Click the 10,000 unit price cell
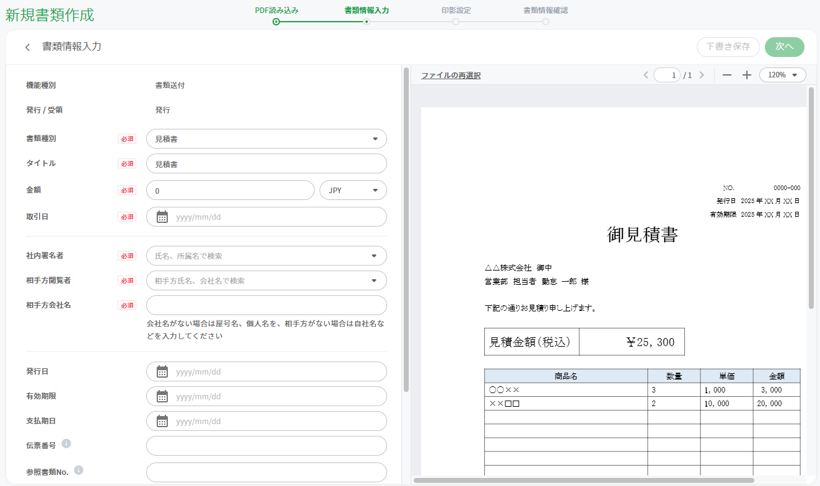 727,404
